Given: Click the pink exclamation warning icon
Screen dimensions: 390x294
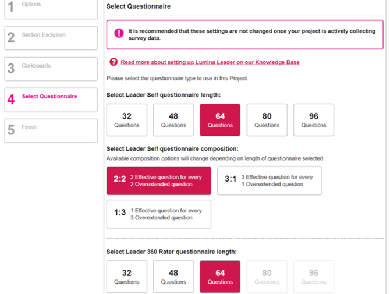Looking at the screenshot, I should pyautogui.click(x=119, y=33).
